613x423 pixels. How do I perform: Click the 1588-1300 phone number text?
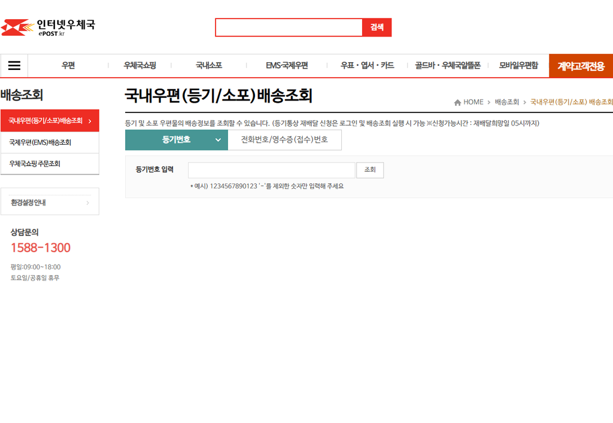41,248
